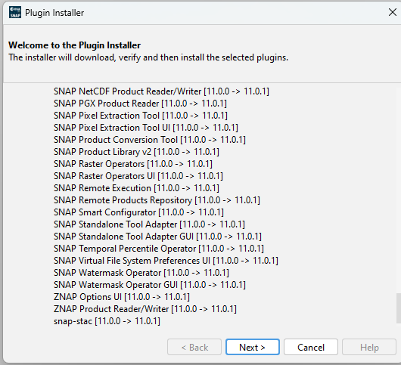This screenshot has height=365, width=401.
Task: Select the ZNAP Options UI entry
Action: (122, 297)
